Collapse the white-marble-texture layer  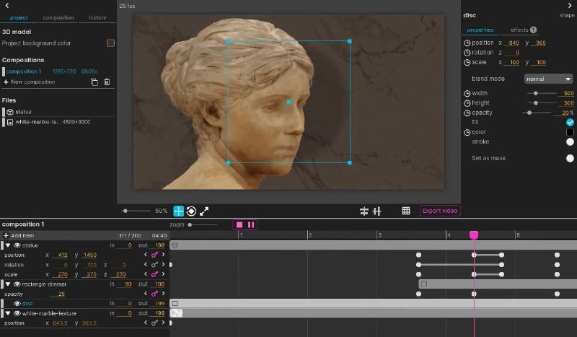8,313
